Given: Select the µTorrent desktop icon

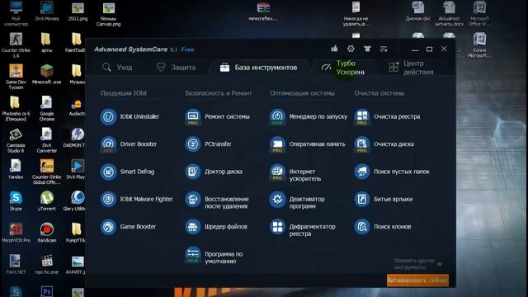Looking at the screenshot, I should [47, 200].
